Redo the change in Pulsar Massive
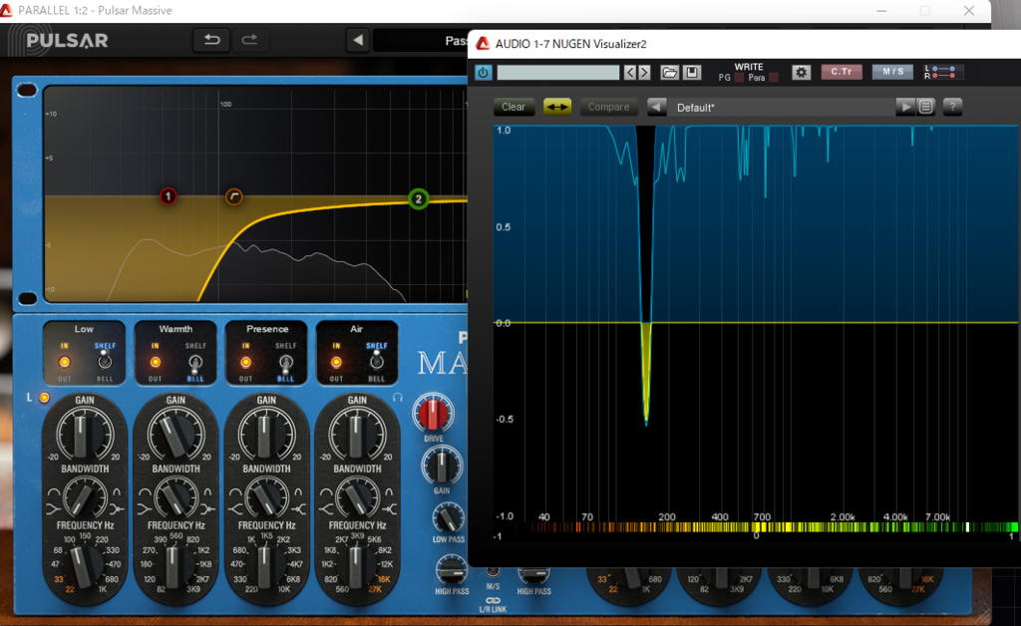 pos(249,40)
